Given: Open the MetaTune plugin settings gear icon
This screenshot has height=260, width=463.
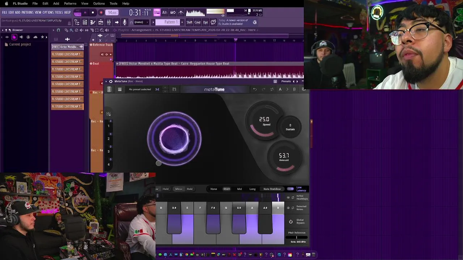Looking at the screenshot, I should pyautogui.click(x=111, y=81).
